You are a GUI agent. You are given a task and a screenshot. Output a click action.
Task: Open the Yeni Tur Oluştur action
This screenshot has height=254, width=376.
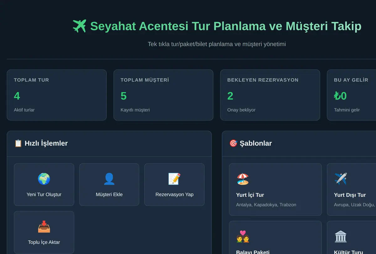44,184
